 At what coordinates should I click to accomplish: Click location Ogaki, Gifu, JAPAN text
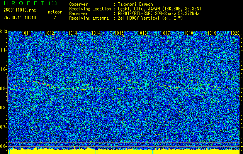pos(160,9)
